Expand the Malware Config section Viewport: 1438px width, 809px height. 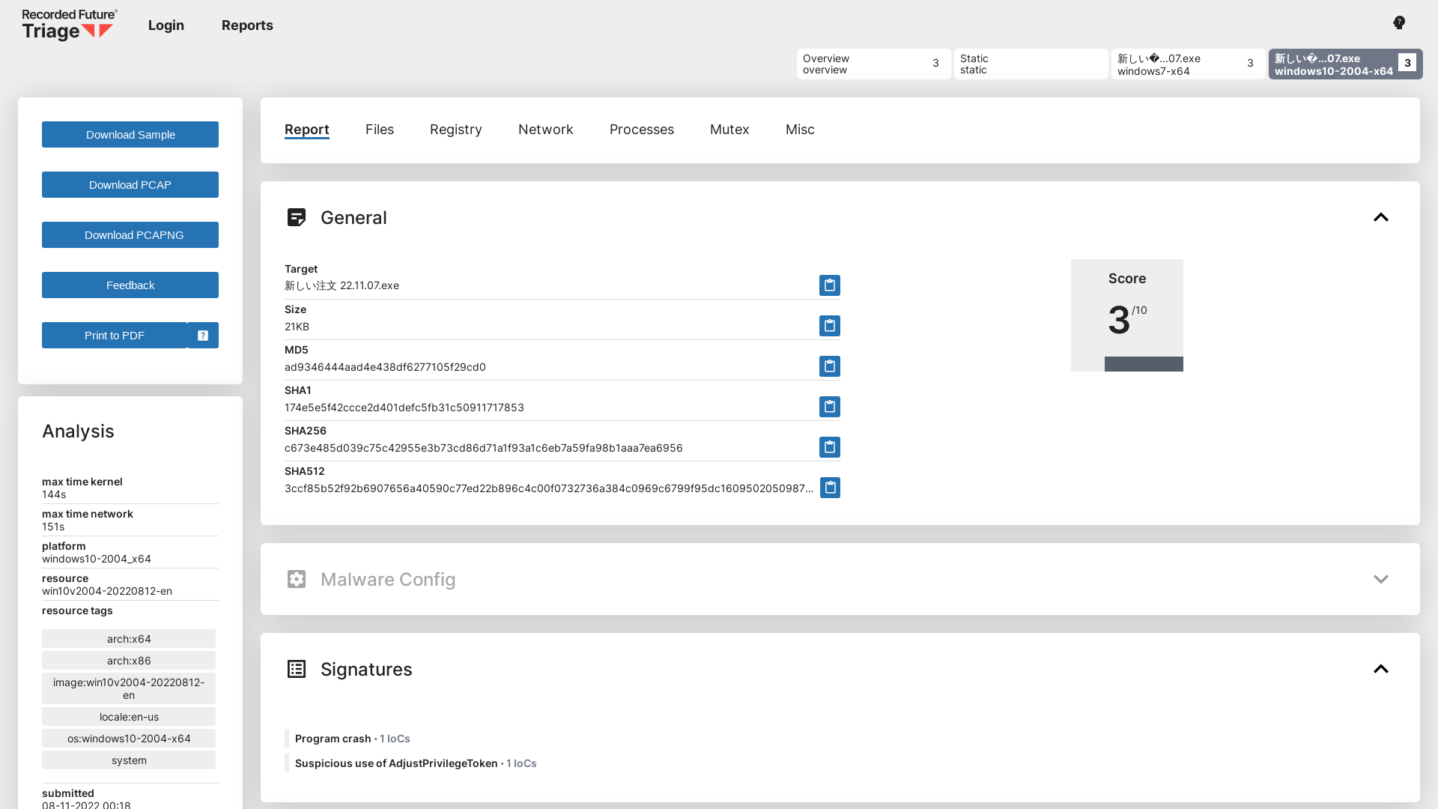pos(1380,579)
